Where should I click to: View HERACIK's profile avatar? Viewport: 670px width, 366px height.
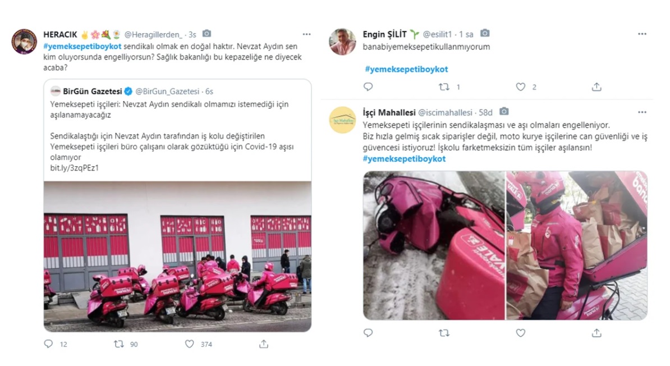coord(24,42)
